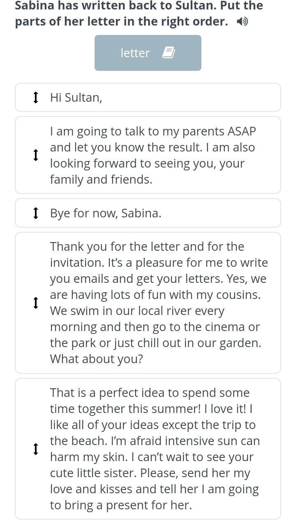Click the book icon on the letter button
This screenshot has height=527, width=282.
(169, 53)
